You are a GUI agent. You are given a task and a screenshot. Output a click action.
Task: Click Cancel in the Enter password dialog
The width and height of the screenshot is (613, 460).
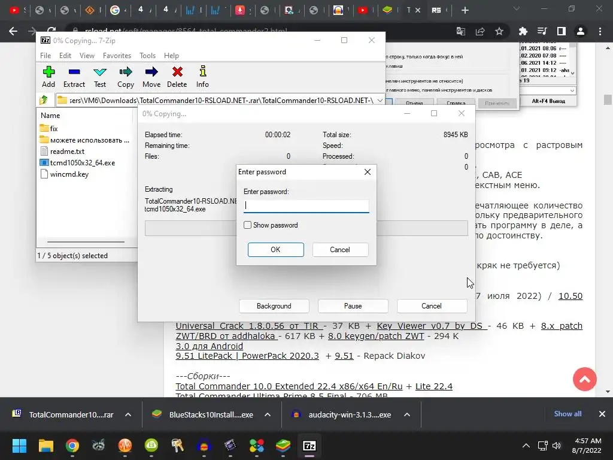[x=340, y=250]
